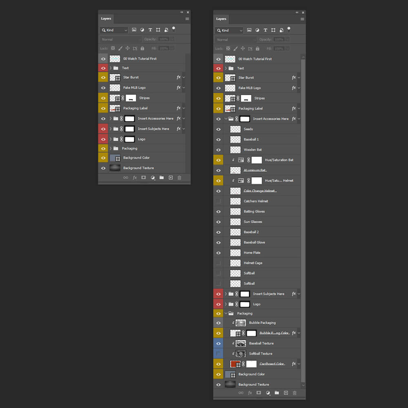Click the red Cardboard Color layer swatch
Image resolution: width=408 pixels, height=408 pixels.
click(x=235, y=364)
